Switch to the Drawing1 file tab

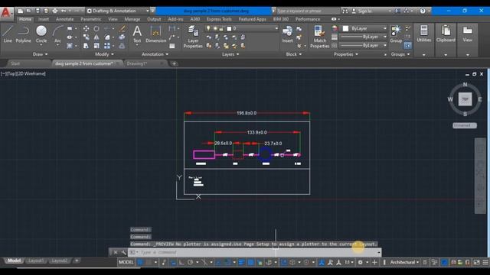(137, 63)
